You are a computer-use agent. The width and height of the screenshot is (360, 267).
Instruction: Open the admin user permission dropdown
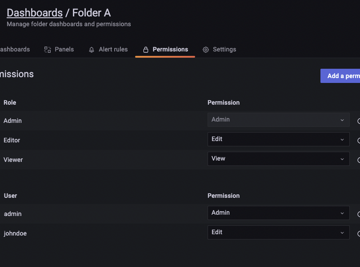click(278, 212)
